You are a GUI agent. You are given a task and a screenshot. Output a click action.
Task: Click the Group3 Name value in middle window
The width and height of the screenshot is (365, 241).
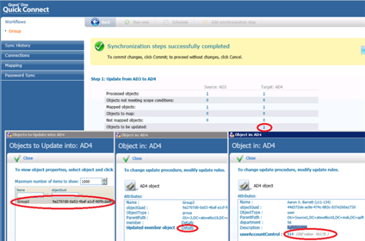pos(188,203)
